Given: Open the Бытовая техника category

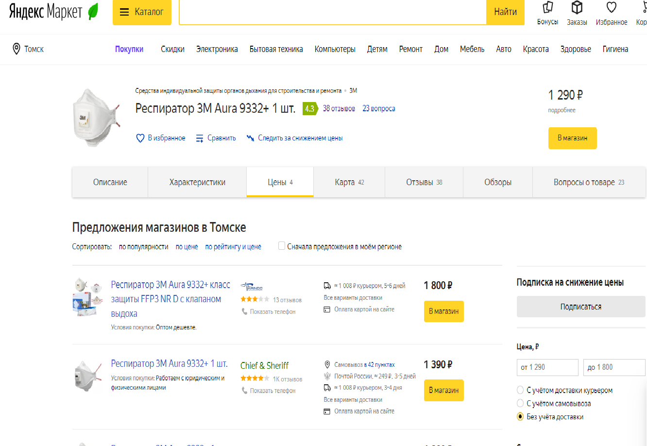Looking at the screenshot, I should [x=276, y=49].
